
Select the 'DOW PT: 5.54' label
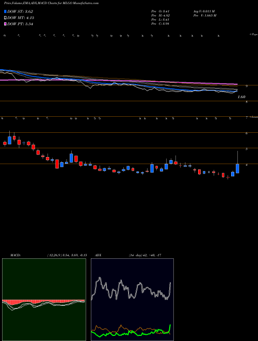pos(20,24)
